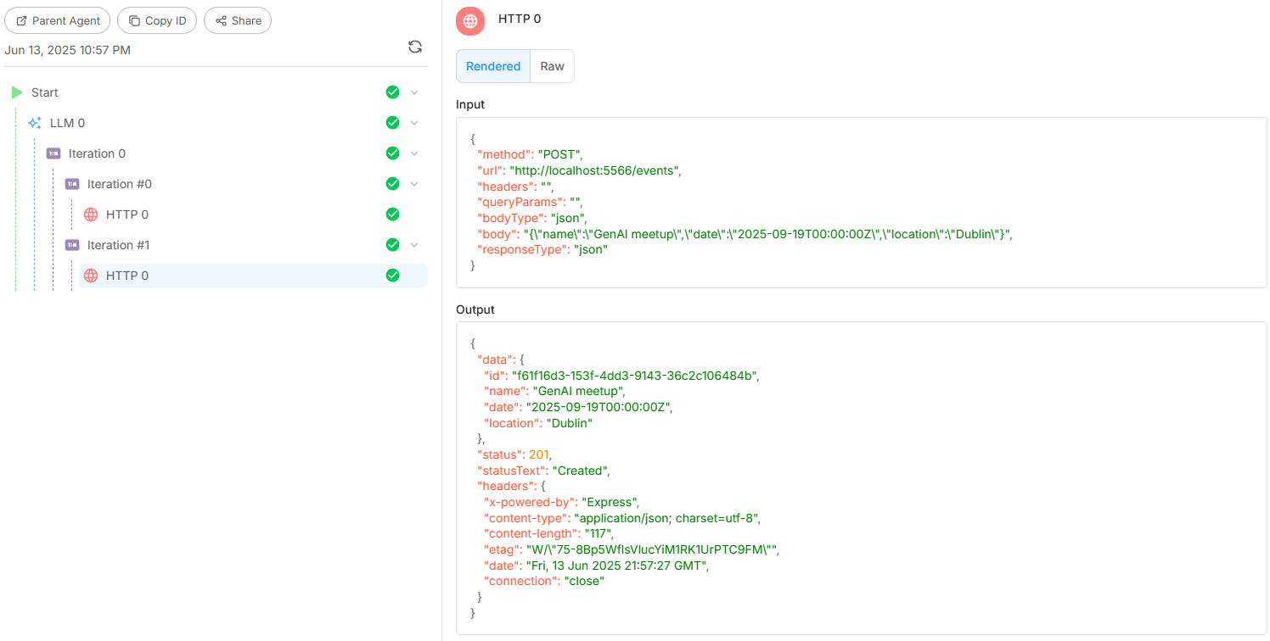Click the purple Iteration 0 node icon
The height and width of the screenshot is (641, 1270).
click(53, 153)
